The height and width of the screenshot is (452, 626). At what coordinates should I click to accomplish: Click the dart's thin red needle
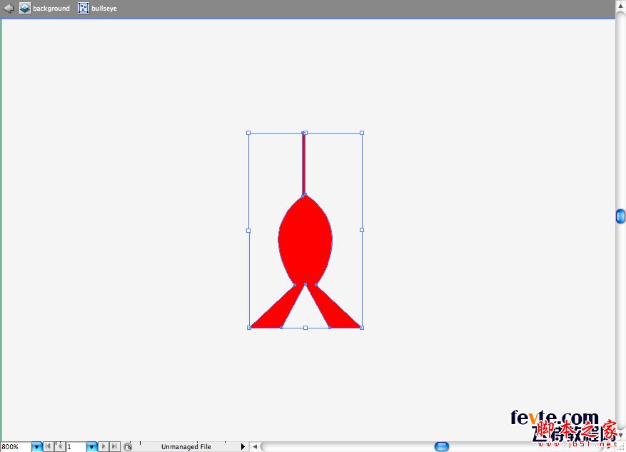304,164
